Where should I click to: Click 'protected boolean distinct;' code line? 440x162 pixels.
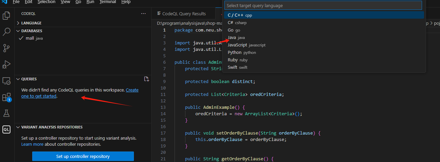click(220, 81)
